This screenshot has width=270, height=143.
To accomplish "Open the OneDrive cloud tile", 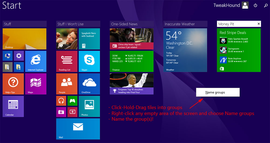I will 89,84.
